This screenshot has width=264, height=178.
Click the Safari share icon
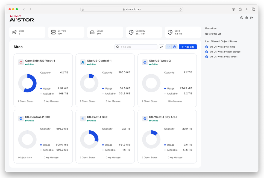(240, 9)
